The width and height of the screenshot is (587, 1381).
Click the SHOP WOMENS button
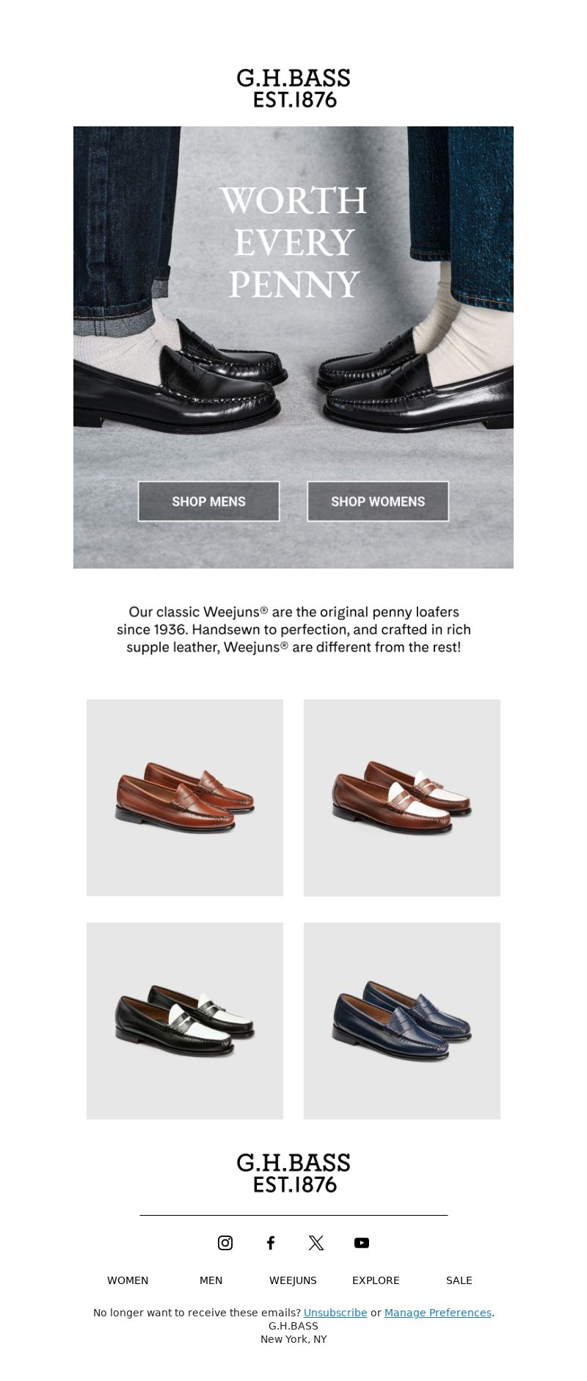378,501
